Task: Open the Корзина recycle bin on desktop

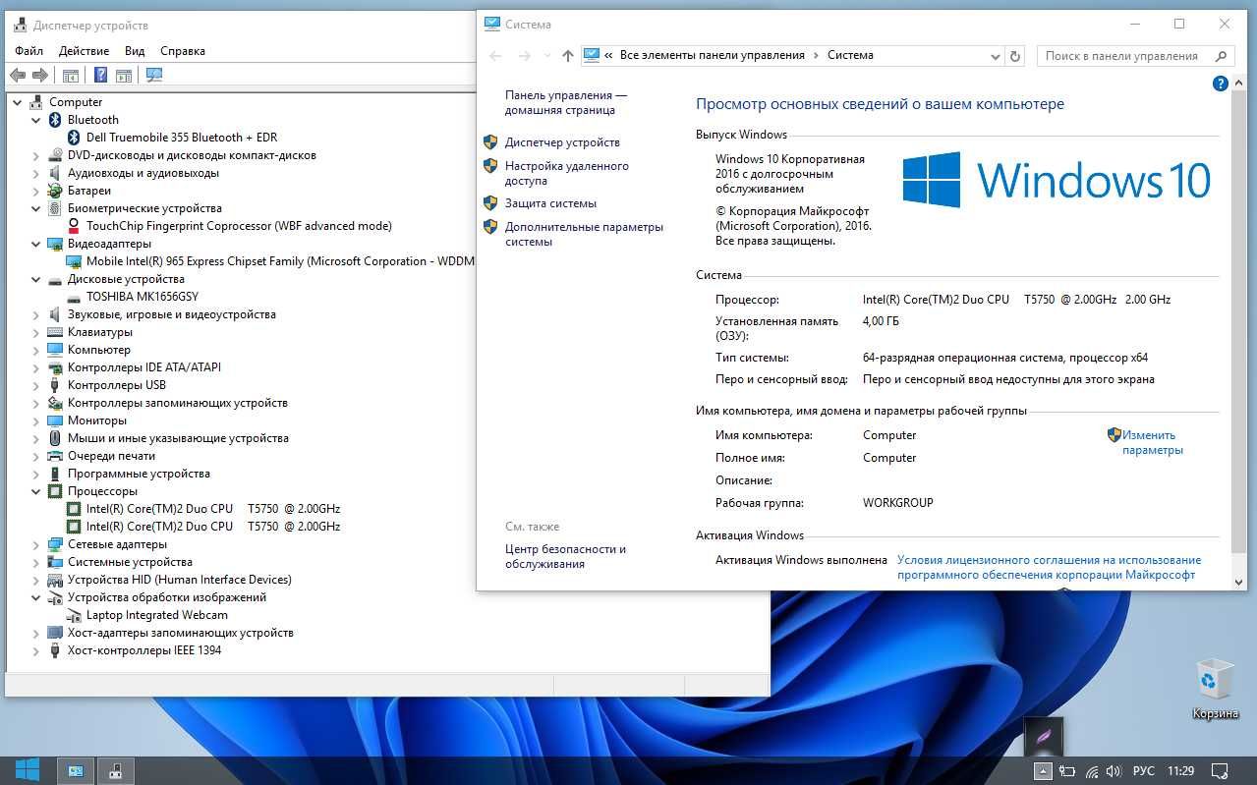Action: tap(1215, 689)
